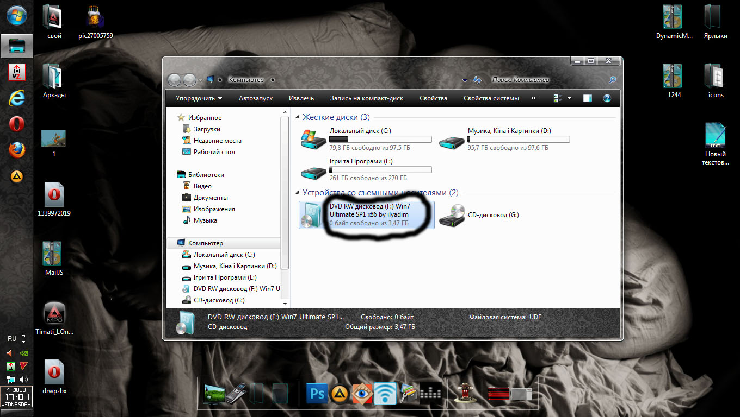
Task: Show more toolbar commands via » chevron
Action: [533, 98]
